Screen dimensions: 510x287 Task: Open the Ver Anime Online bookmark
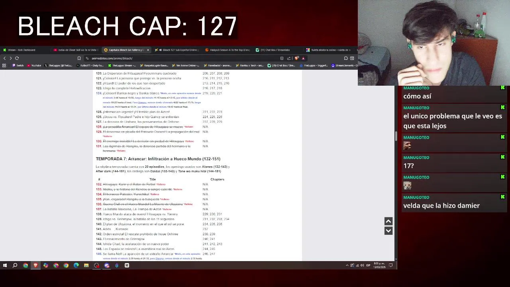pos(185,65)
